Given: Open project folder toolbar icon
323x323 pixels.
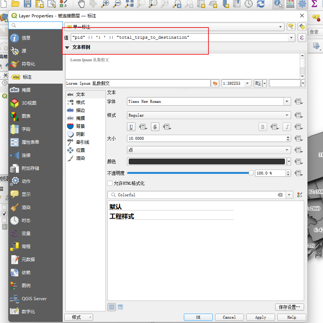Looking at the screenshot, I should [x=16, y=4].
